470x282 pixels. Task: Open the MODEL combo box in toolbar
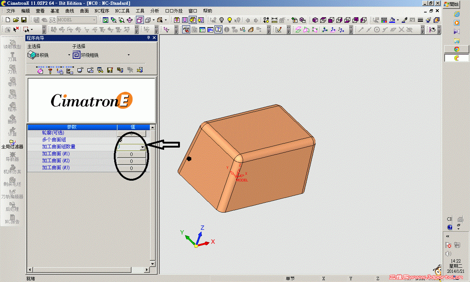pyautogui.click(x=77, y=20)
